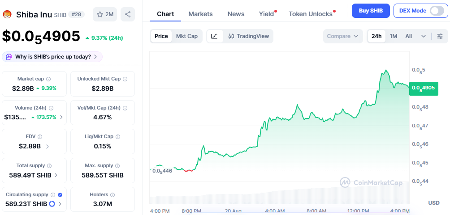Click the info icon next to Max. supply
450x215 pixels.
118,166
